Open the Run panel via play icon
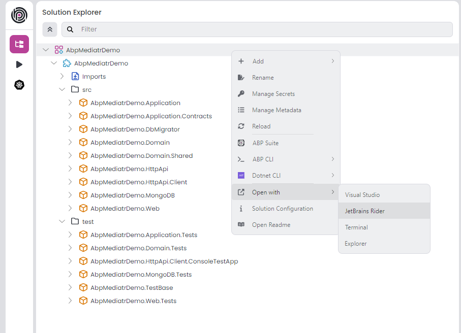 [x=19, y=64]
